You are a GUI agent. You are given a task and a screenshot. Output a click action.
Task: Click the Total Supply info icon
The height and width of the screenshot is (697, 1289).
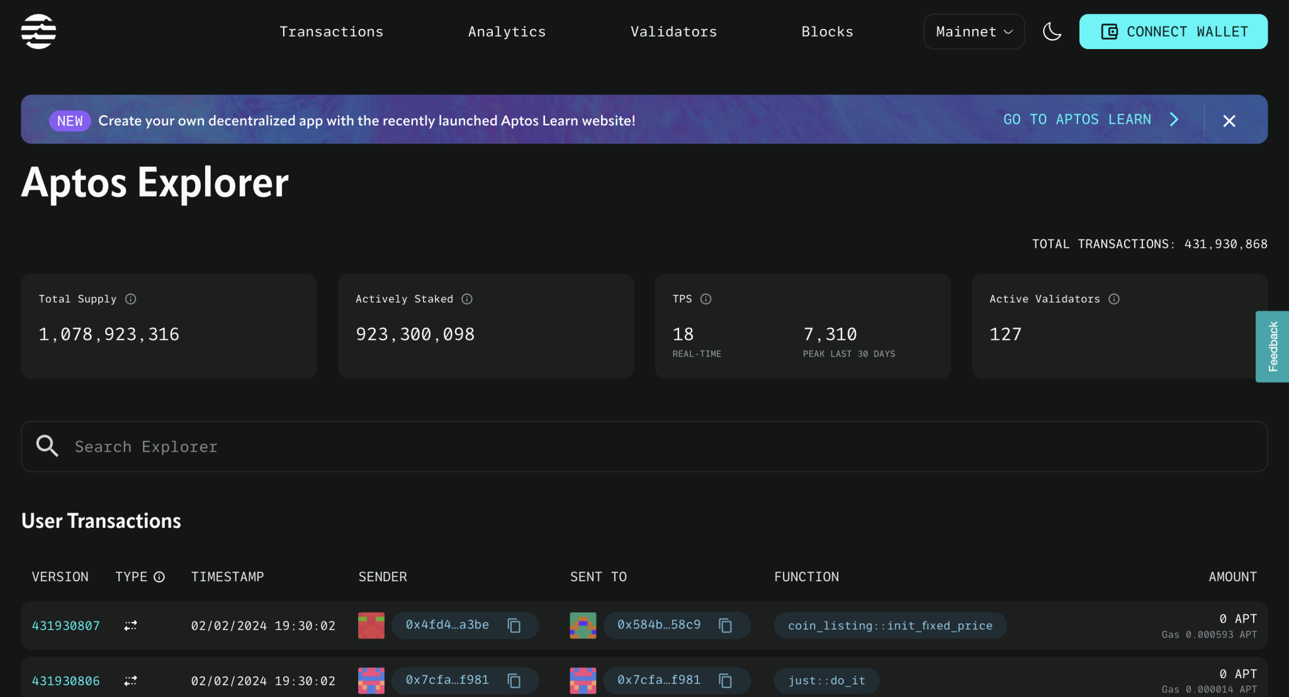click(x=130, y=299)
